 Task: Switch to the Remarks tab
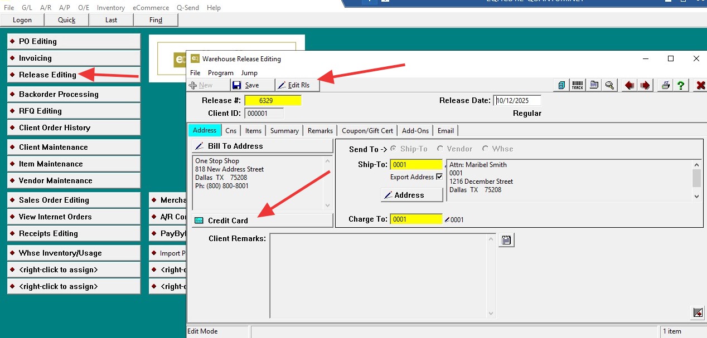[x=320, y=130]
